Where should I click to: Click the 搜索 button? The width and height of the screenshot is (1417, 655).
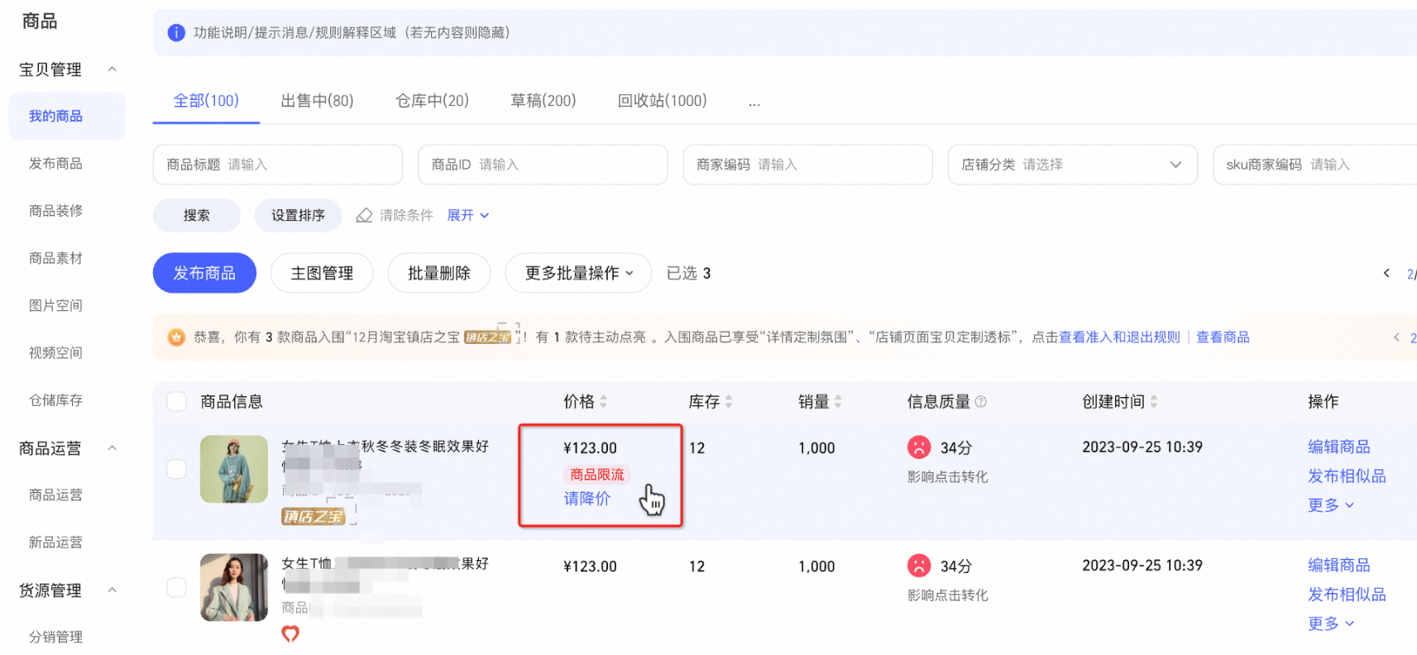tap(197, 215)
